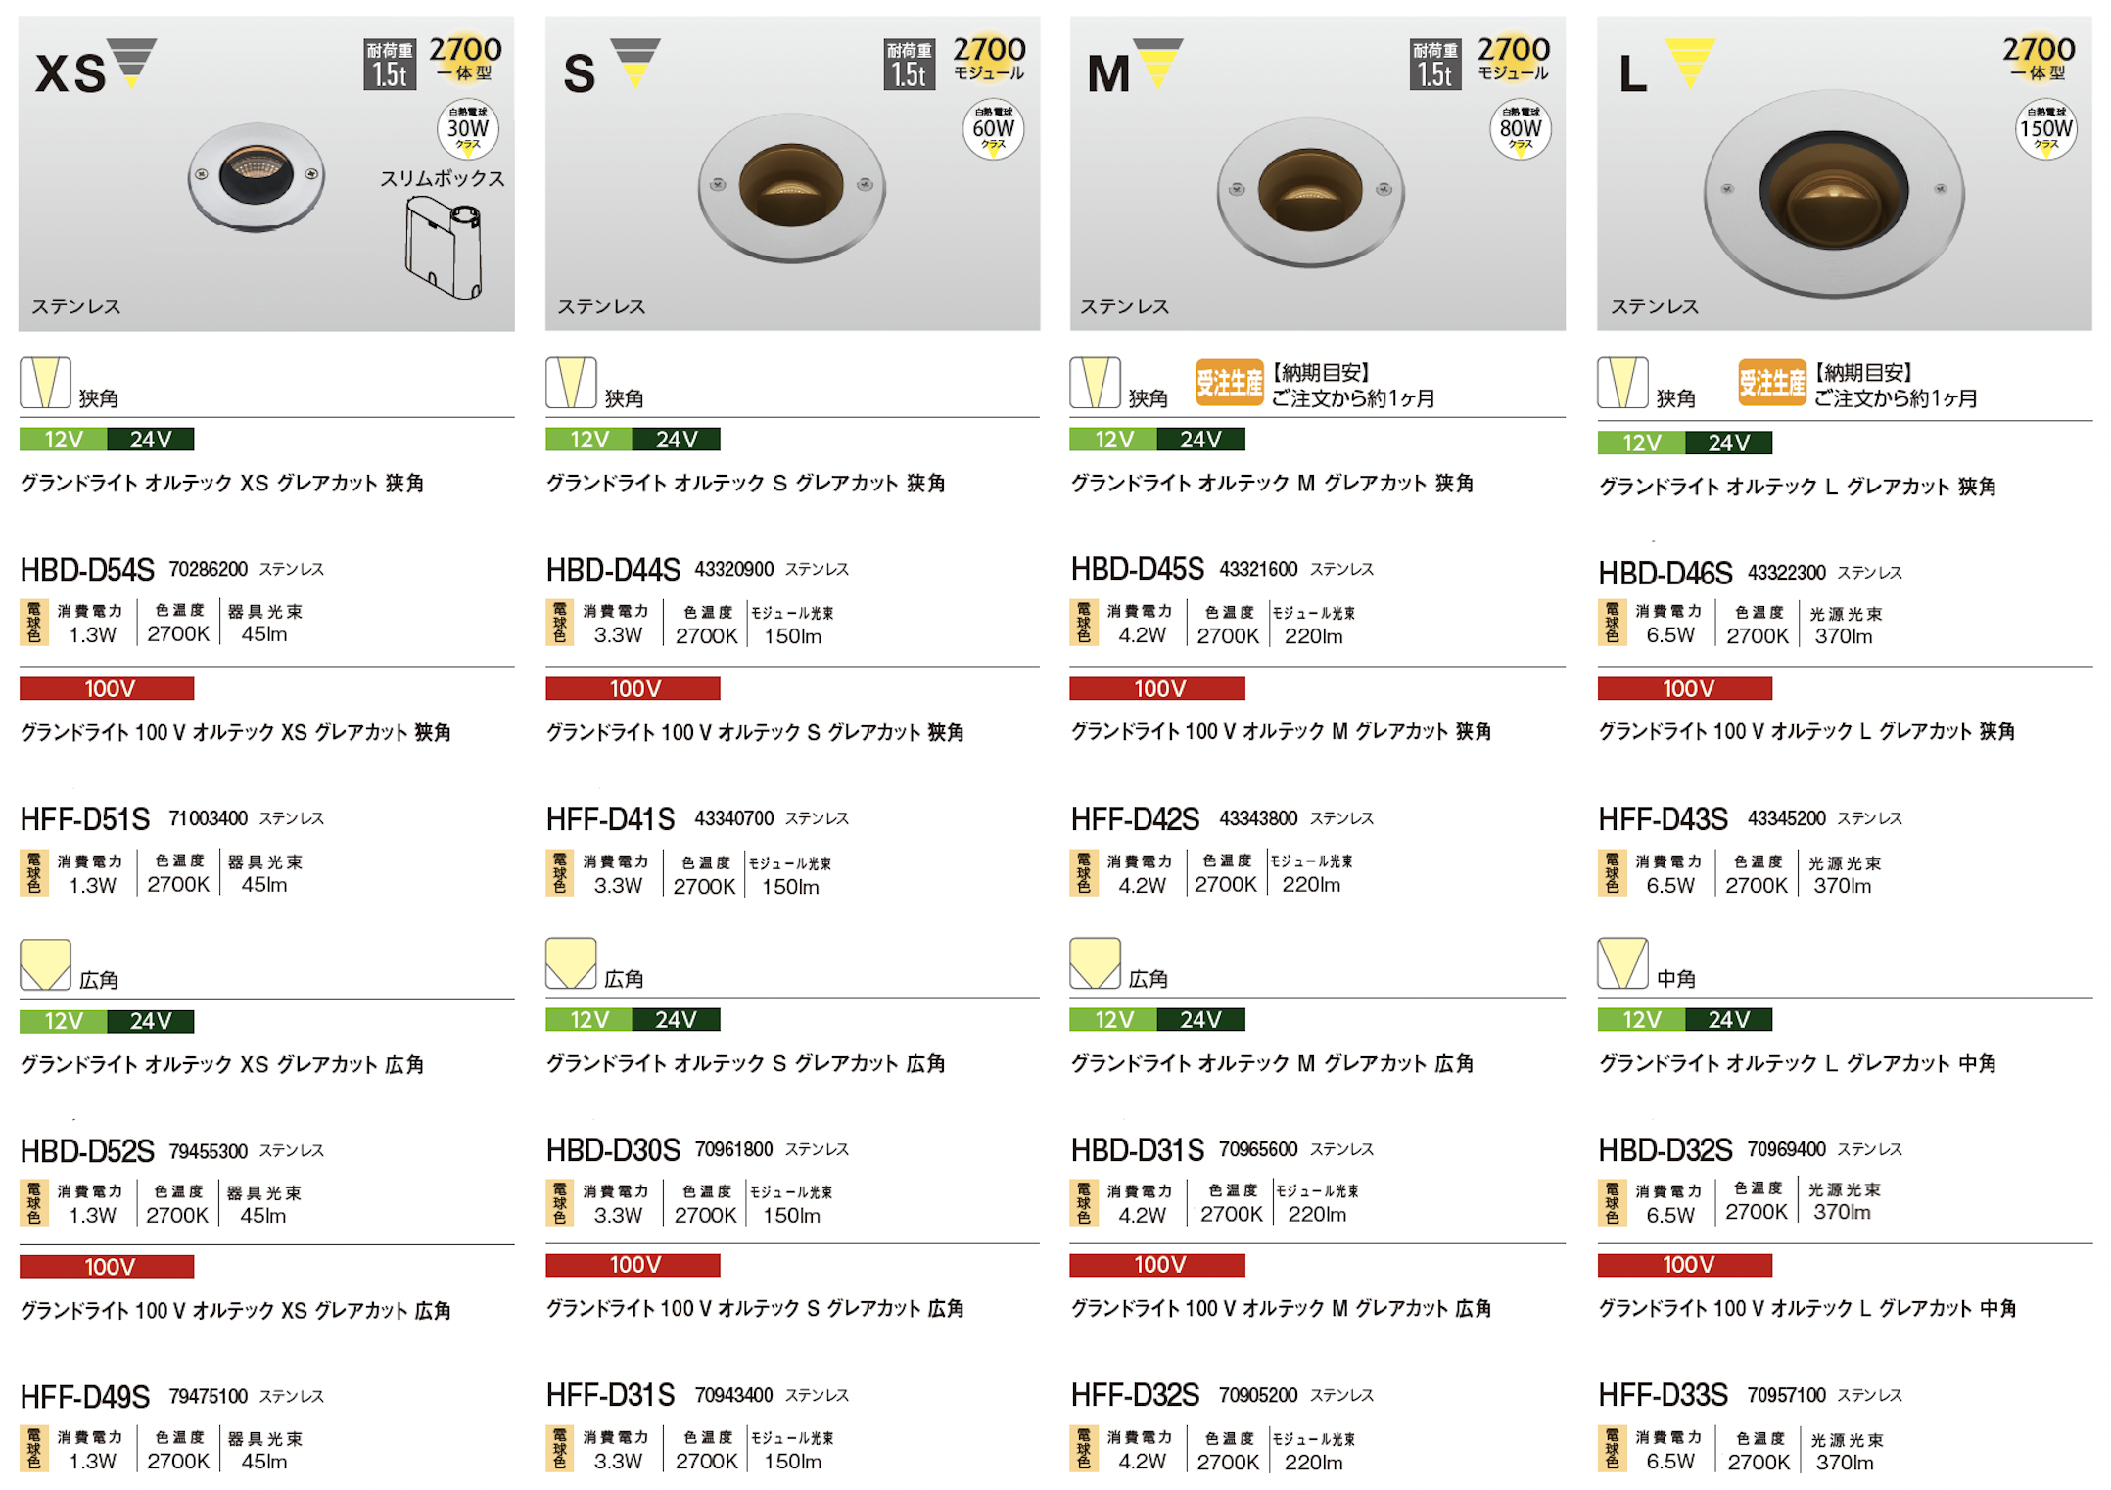
Task: Click the 電球色 icon beside HBD-D54S specs
Action: (x=33, y=623)
